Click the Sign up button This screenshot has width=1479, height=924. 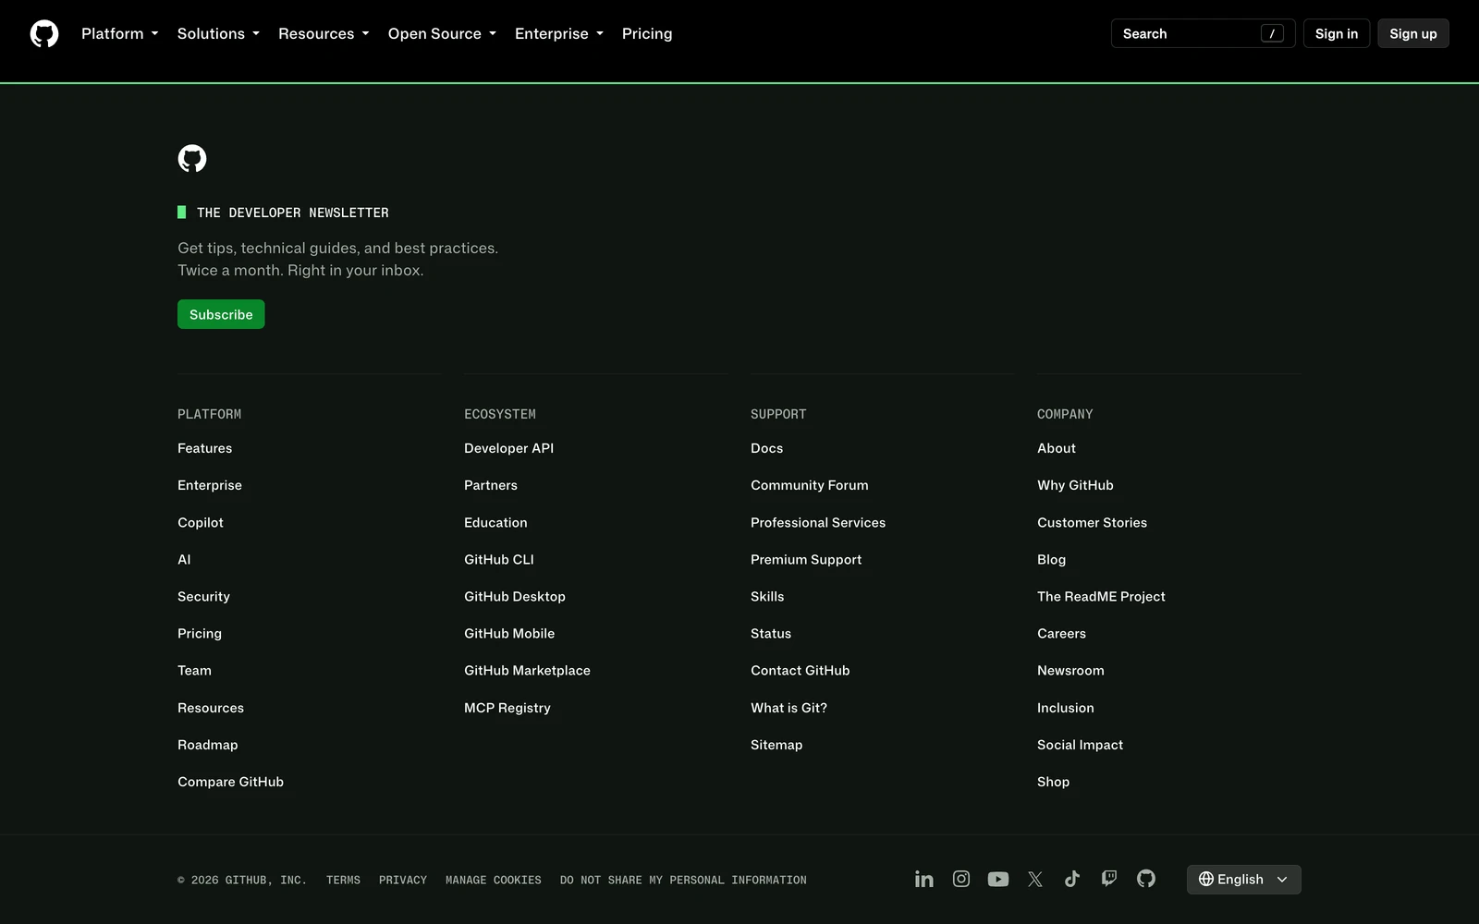[x=1413, y=33]
